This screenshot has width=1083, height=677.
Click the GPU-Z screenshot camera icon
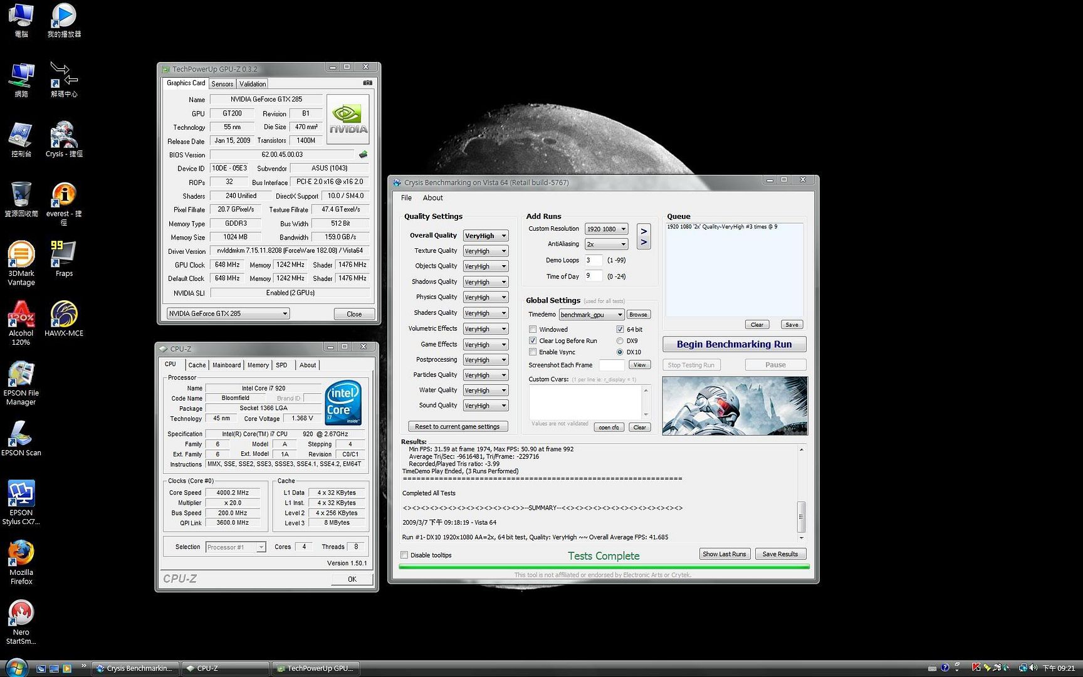click(x=367, y=83)
